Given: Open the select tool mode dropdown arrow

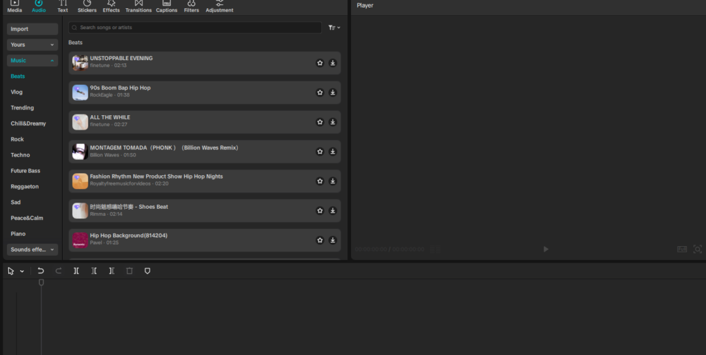Looking at the screenshot, I should 22,271.
